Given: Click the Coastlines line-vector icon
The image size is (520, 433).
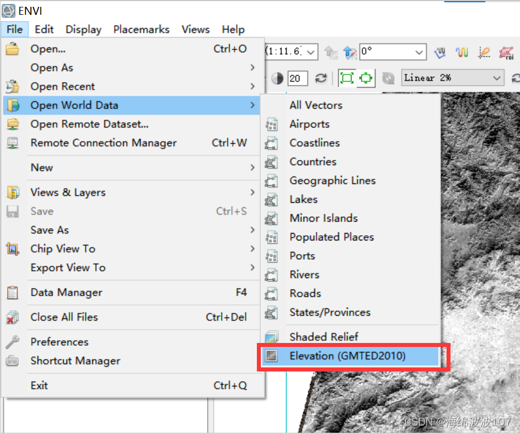Looking at the screenshot, I should click(x=271, y=143).
